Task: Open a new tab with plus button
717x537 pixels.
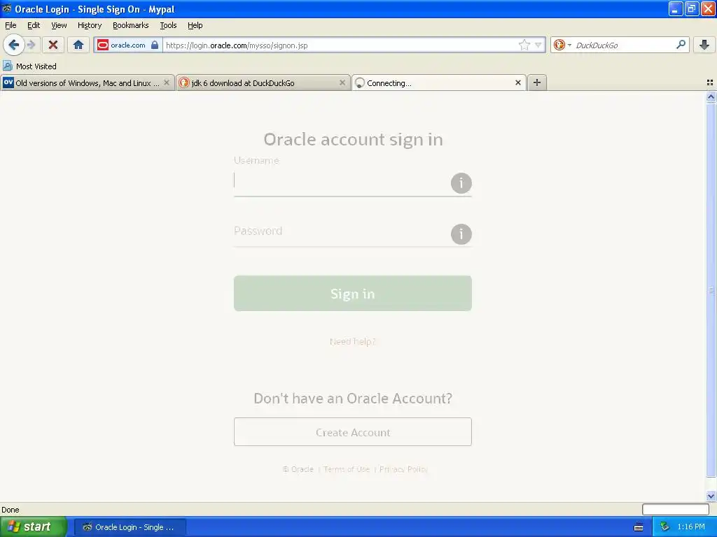Action: click(537, 83)
